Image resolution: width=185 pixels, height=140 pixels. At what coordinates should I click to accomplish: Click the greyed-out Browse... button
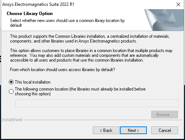(x=164, y=115)
